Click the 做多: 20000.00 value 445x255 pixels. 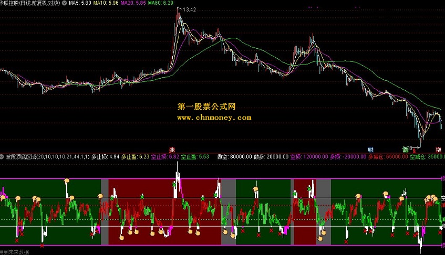[x=271, y=157]
